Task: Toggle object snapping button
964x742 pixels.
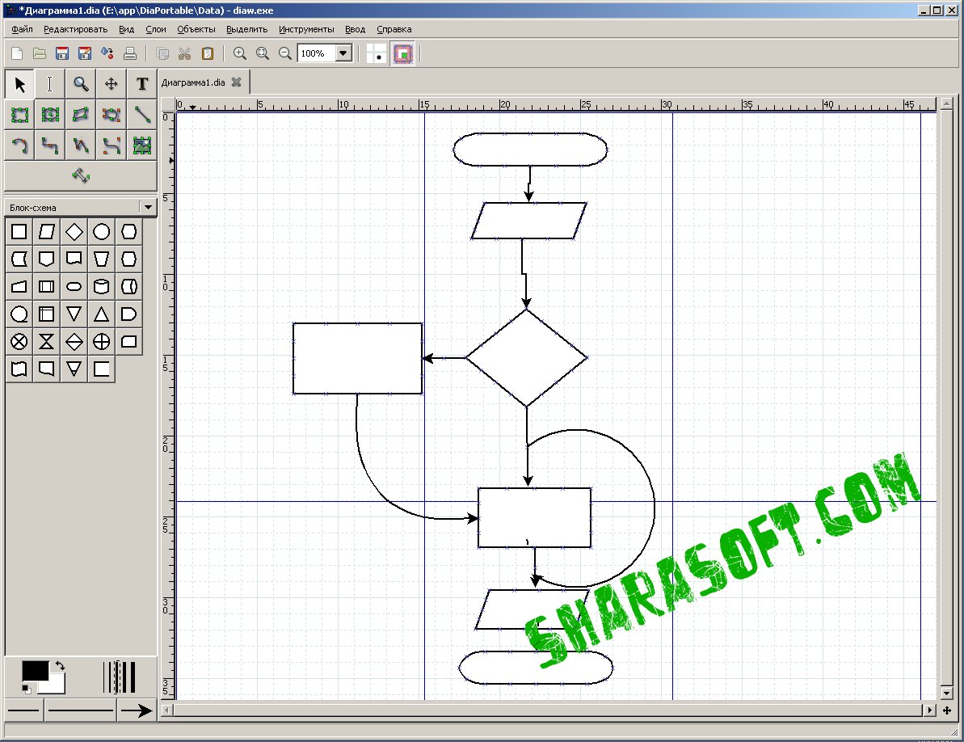Action: click(x=402, y=53)
